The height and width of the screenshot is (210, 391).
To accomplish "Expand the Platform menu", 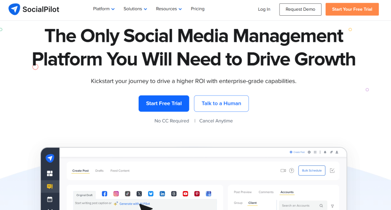I will click(104, 9).
